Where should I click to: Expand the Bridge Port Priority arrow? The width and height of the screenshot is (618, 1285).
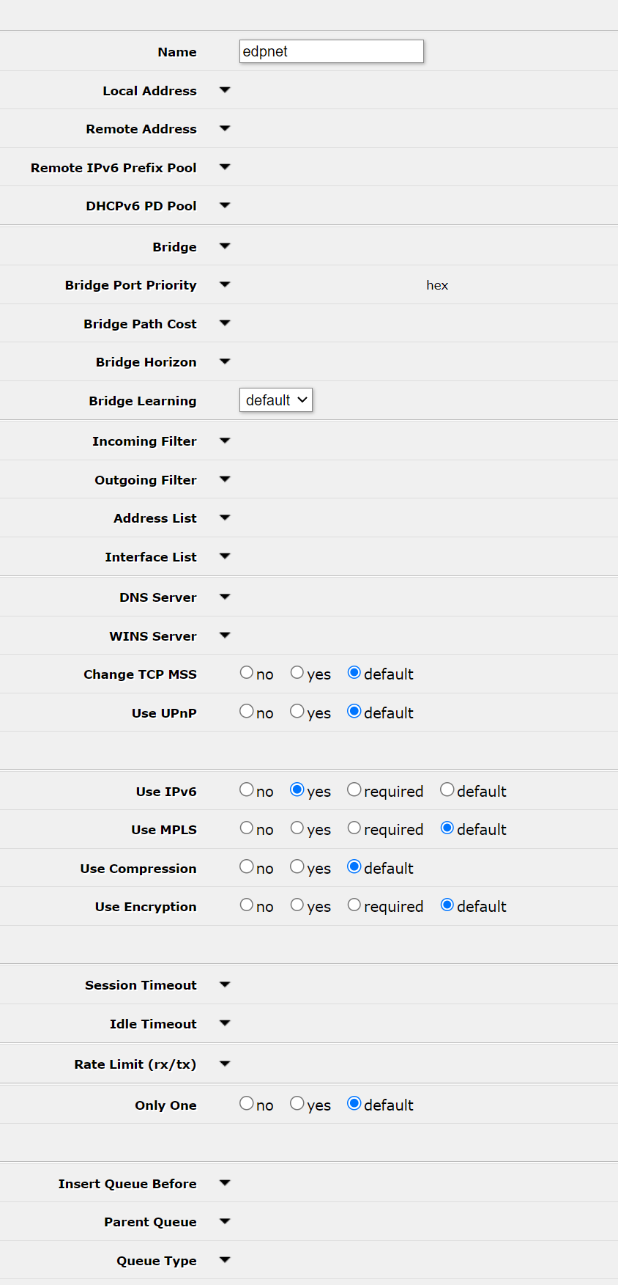coord(225,284)
